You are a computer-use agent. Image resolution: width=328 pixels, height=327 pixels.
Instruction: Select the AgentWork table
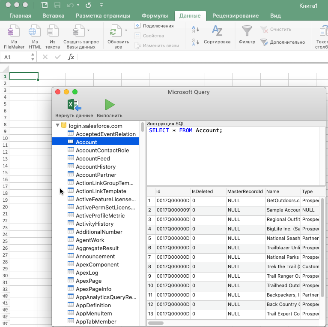95,240
